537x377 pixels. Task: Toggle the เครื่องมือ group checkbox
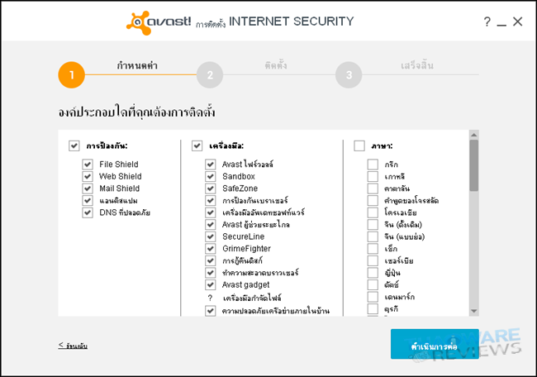pyautogui.click(x=197, y=146)
